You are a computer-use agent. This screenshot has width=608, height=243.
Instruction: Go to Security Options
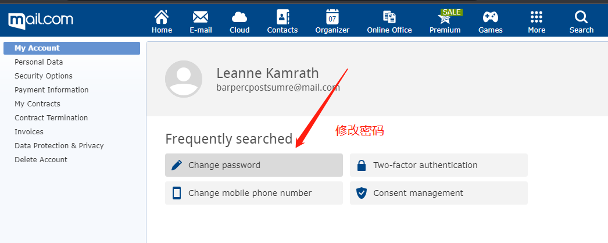tap(44, 76)
